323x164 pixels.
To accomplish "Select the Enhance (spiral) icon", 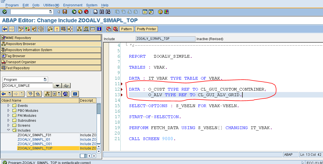I will pyautogui.click(x=41, y=29).
